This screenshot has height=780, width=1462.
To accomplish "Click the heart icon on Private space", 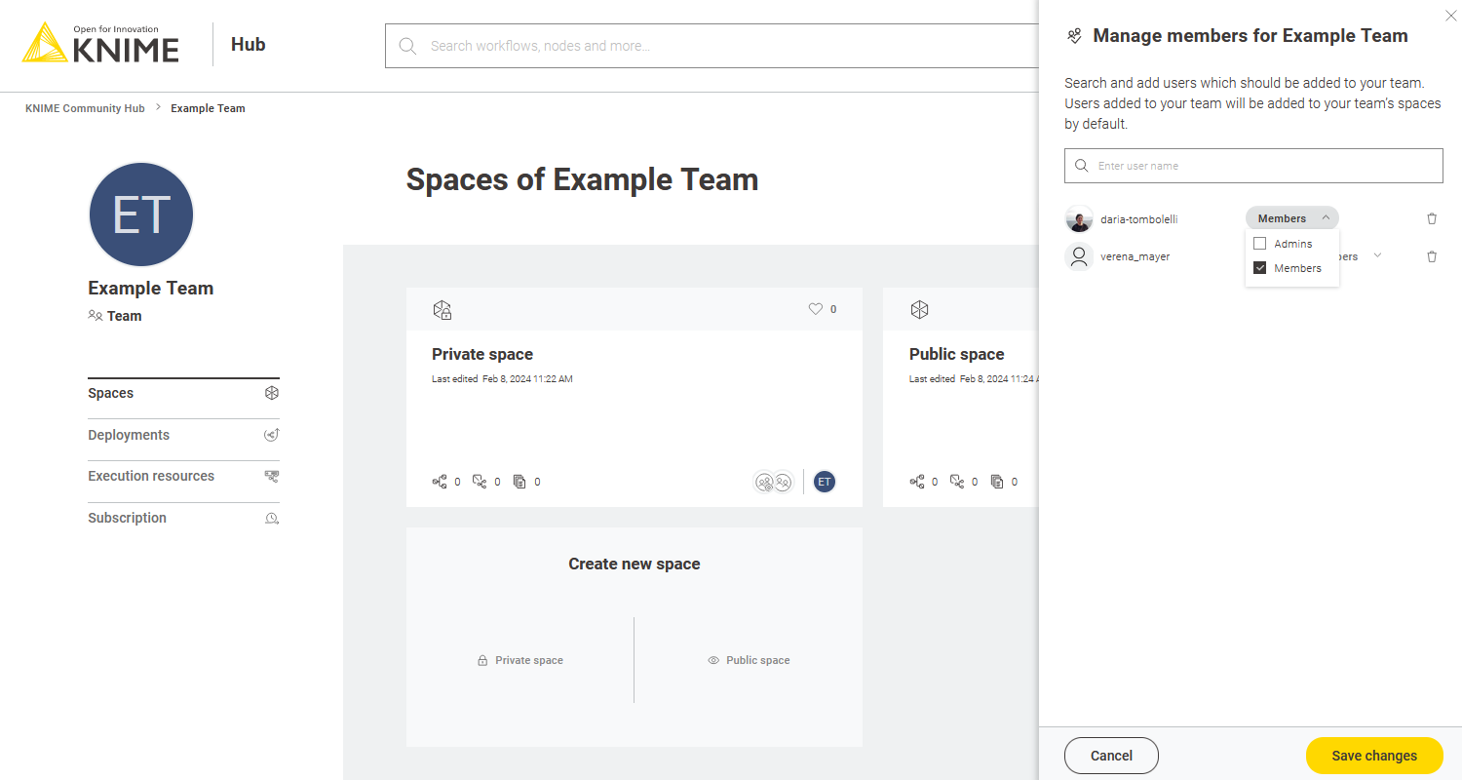I will click(x=816, y=309).
